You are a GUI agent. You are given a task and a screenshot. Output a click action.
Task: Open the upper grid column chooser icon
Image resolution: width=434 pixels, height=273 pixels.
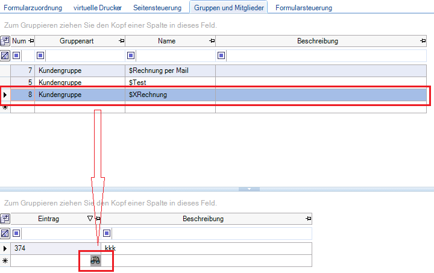(5, 41)
